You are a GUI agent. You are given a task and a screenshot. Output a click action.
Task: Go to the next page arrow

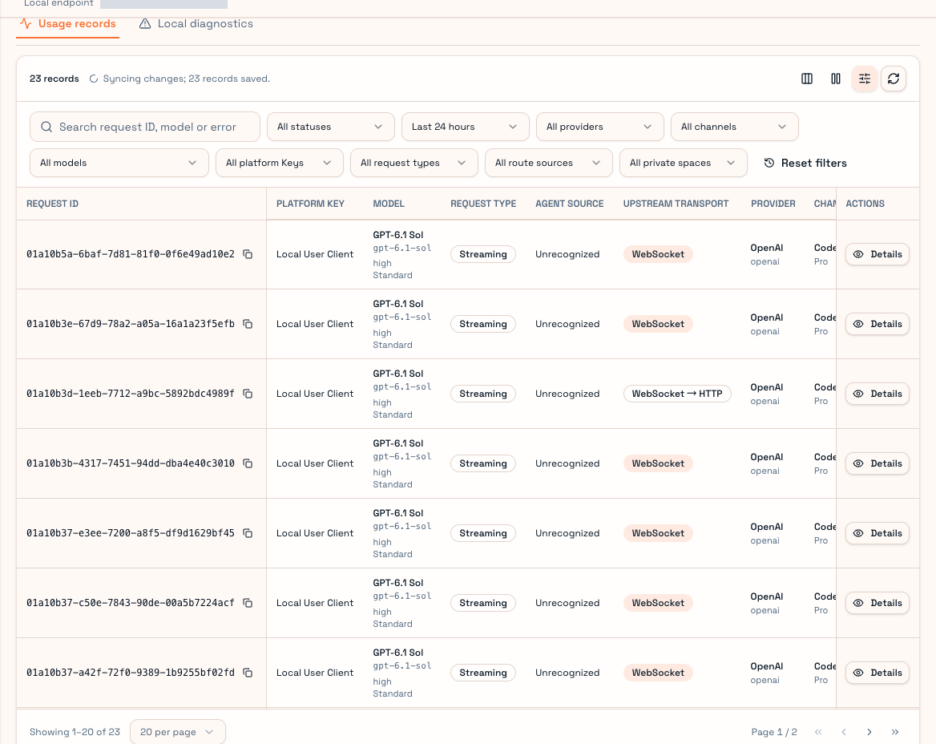coord(869,732)
